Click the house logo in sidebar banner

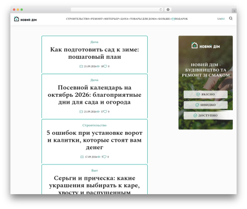[x=195, y=45]
